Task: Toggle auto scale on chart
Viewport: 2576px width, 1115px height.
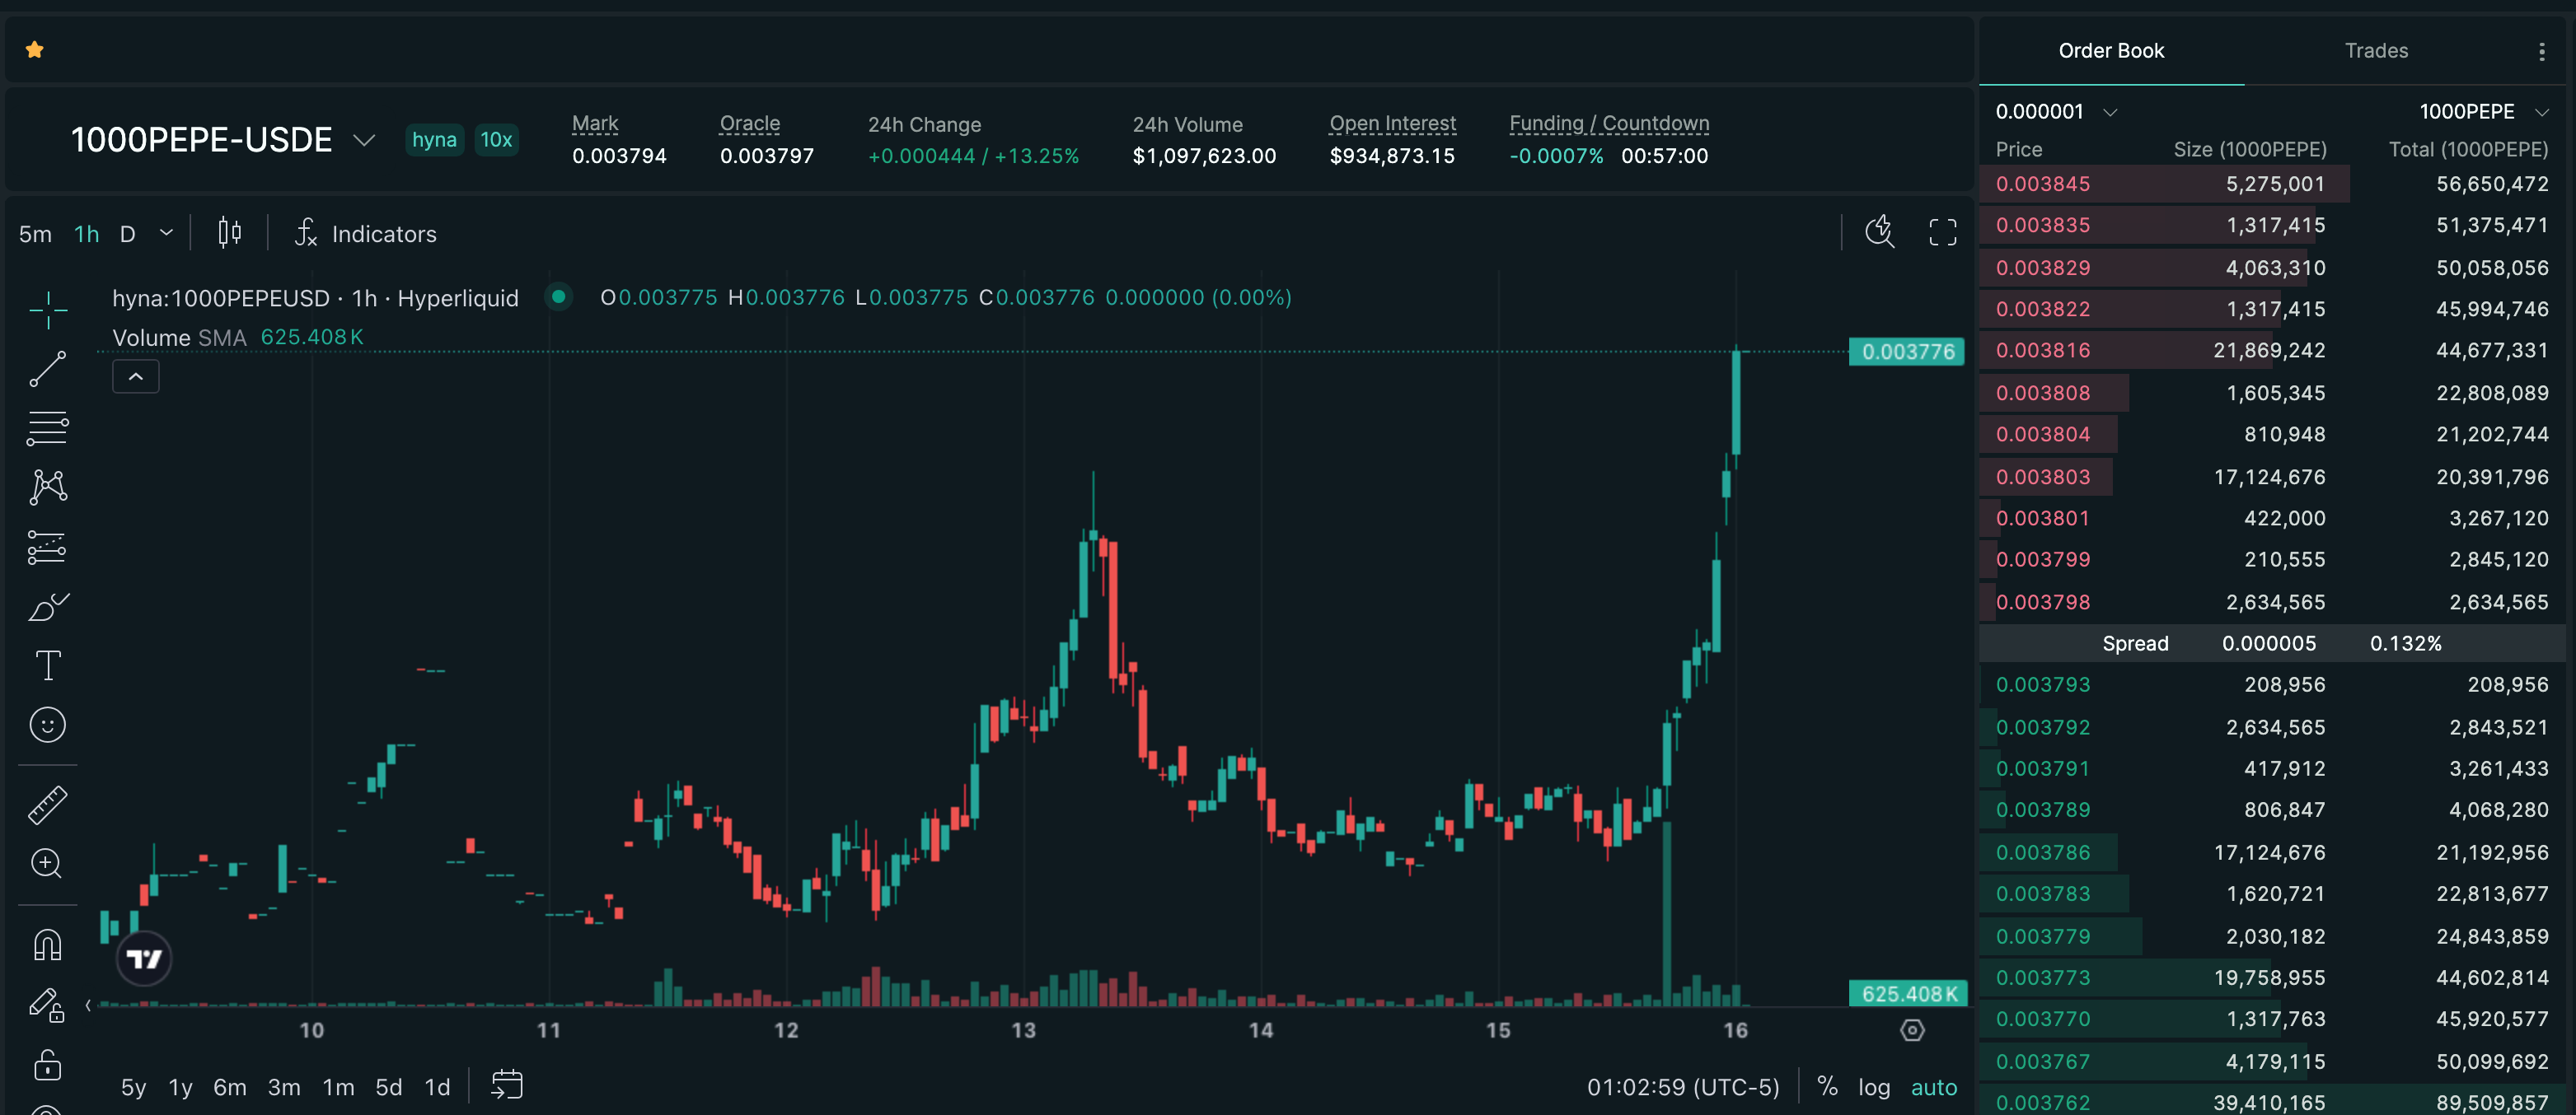Action: (1933, 1087)
